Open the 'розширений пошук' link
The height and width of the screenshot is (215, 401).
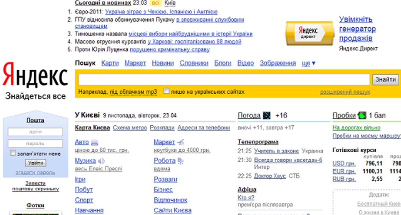pyautogui.click(x=345, y=92)
